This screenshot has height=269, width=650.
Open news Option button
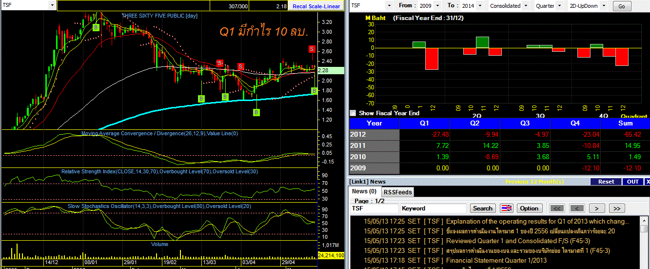click(529, 208)
